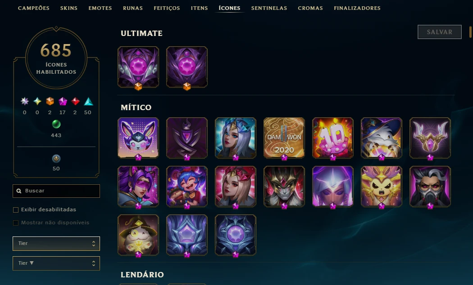The height and width of the screenshot is (285, 473).
Task: Select the first Ultimate tier icon
Action: (138, 67)
